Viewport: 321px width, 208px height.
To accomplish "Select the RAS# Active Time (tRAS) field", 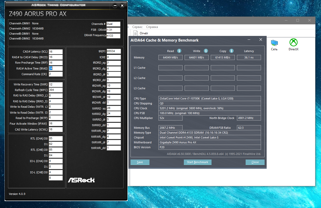I will point(56,68).
